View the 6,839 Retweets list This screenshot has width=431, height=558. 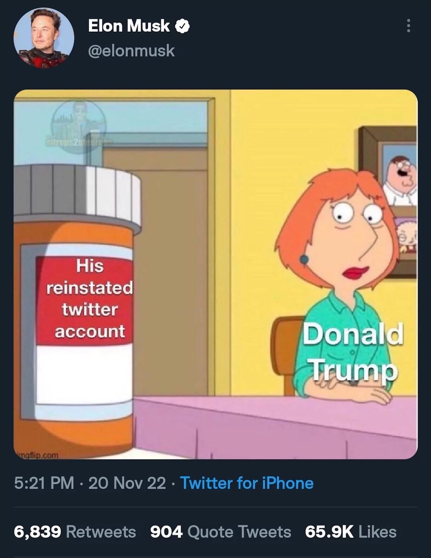click(x=75, y=532)
